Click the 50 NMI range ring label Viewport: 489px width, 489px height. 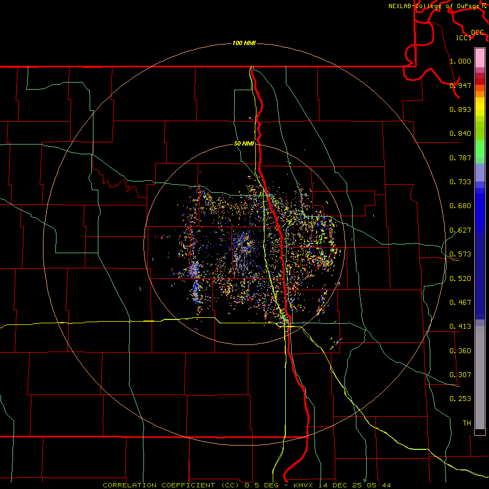click(244, 143)
